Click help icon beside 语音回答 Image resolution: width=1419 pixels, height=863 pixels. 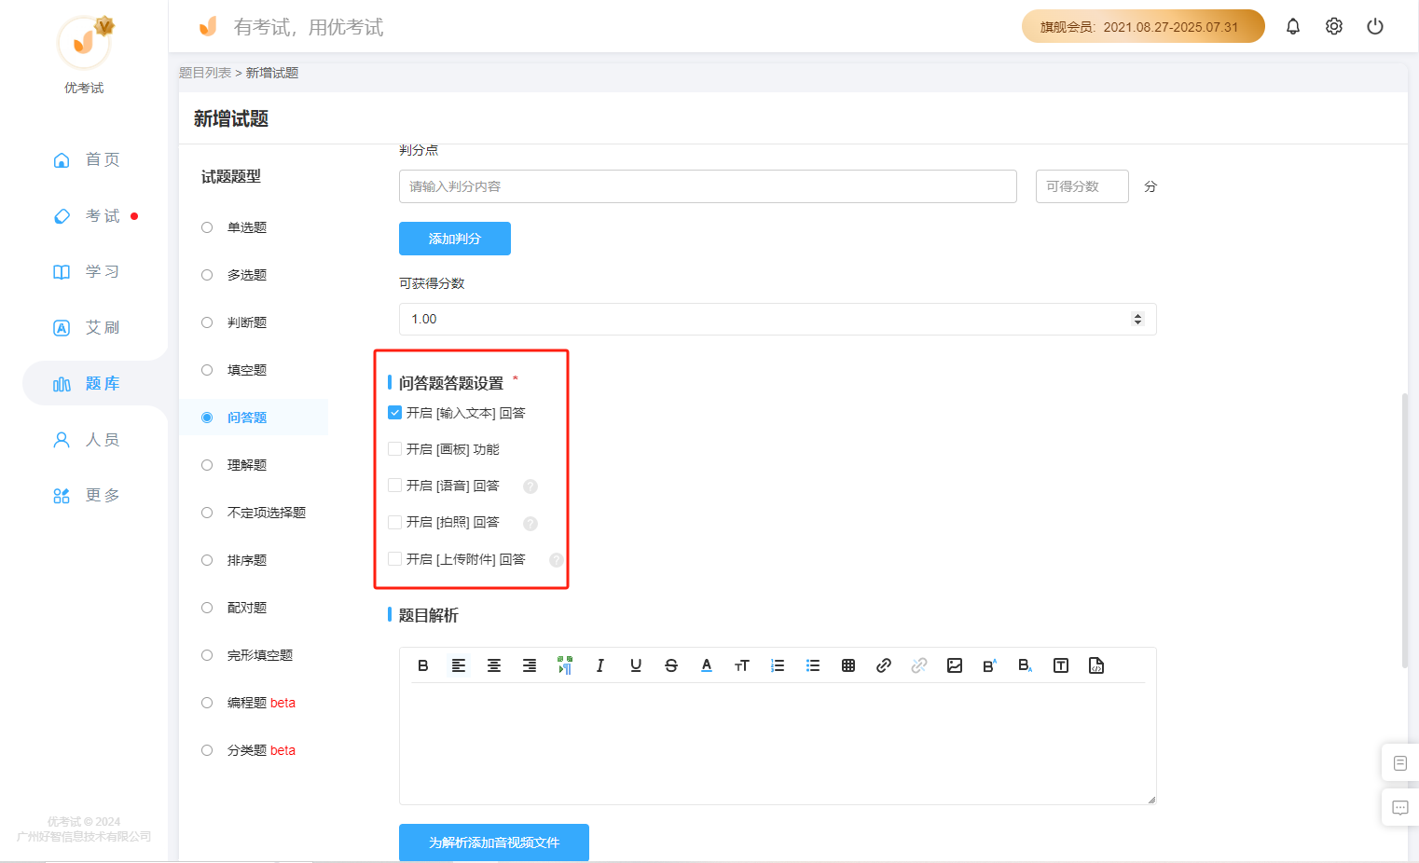[x=530, y=486]
